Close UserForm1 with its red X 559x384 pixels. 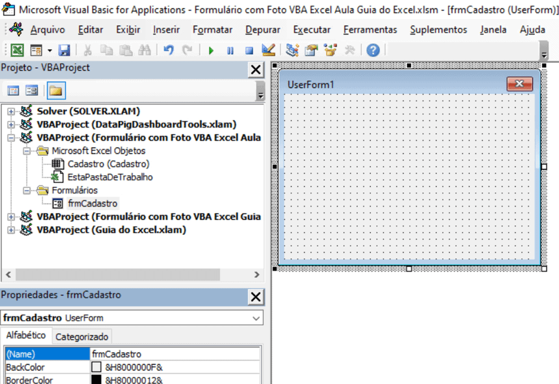[x=519, y=84]
